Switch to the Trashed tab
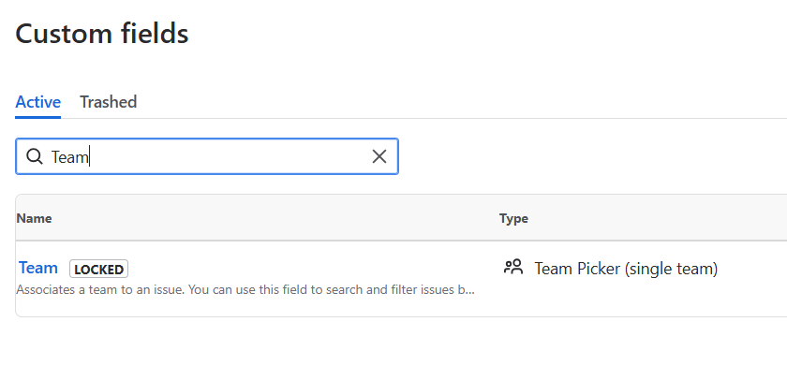 pos(108,102)
